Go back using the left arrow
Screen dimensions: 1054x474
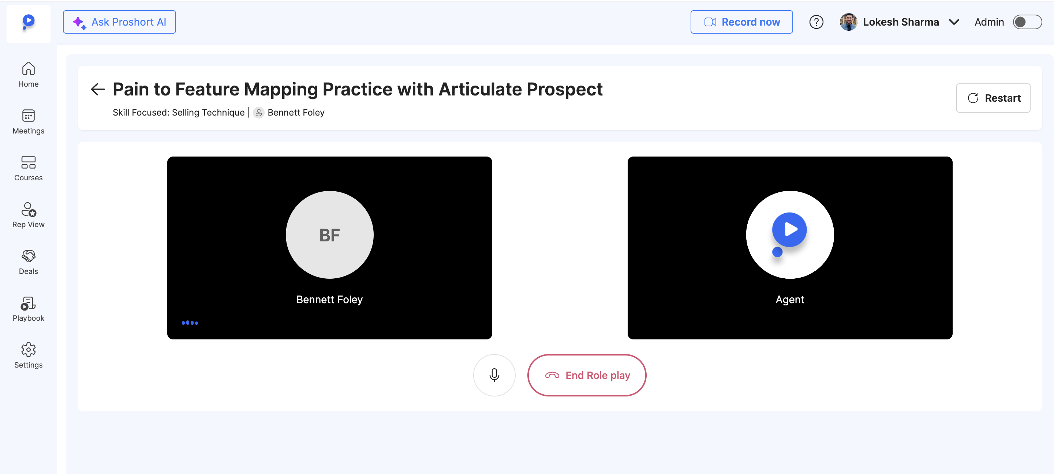(98, 89)
